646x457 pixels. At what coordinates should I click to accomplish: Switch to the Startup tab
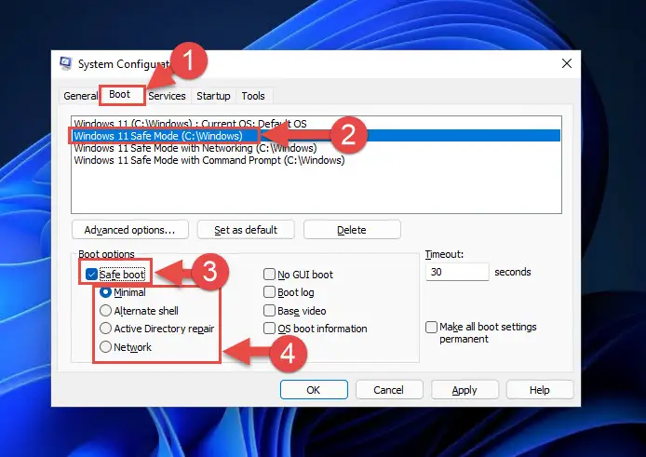pos(213,96)
